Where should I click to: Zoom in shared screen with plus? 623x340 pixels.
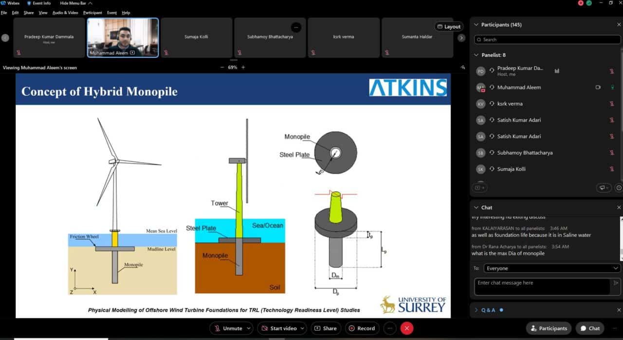tap(243, 68)
